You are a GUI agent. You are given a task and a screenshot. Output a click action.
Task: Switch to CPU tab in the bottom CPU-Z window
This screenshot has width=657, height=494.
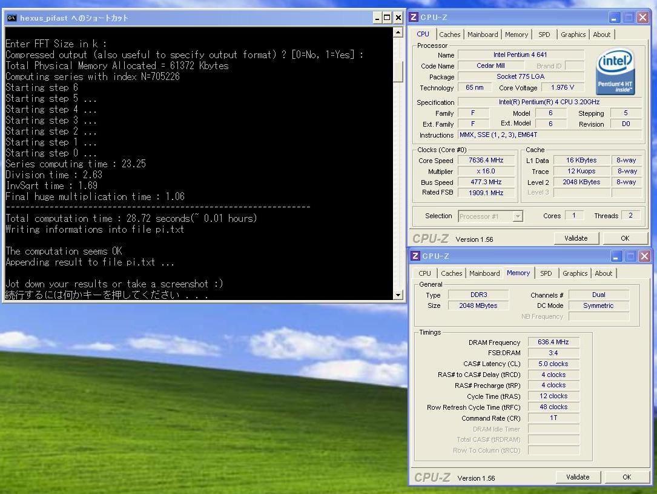(x=424, y=273)
